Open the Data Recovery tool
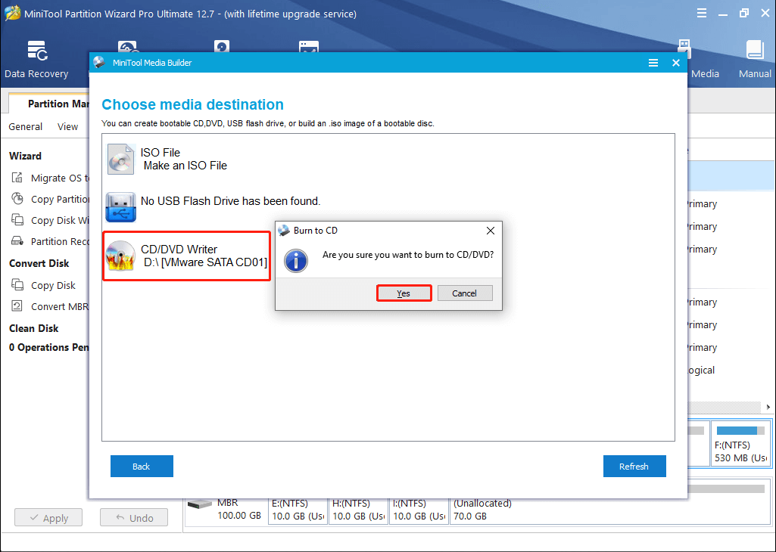The image size is (776, 552). pos(36,59)
